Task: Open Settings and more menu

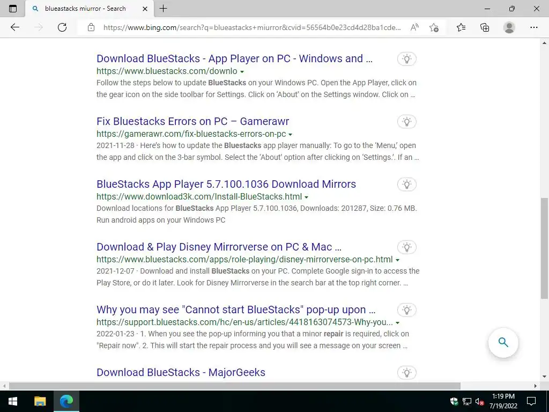Action: click(533, 27)
